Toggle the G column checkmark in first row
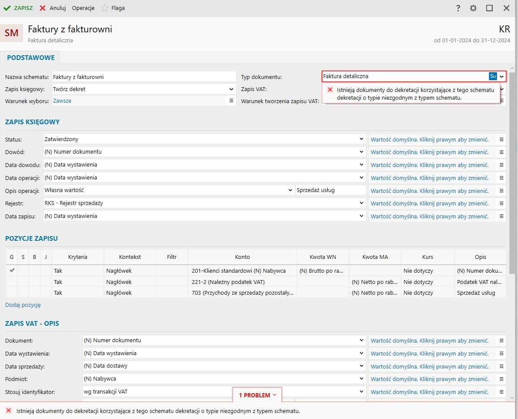This screenshot has height=419, width=518. click(x=12, y=271)
